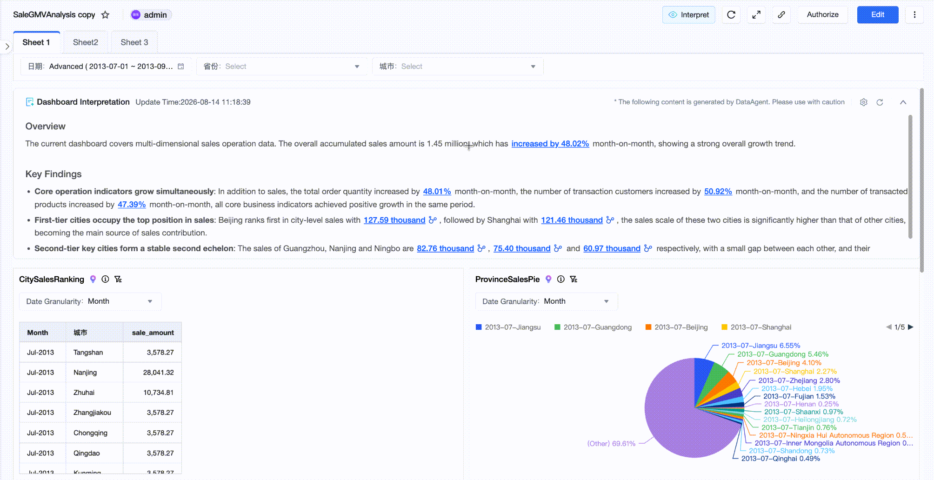Click the 2013-07-Zhejiang 2.80% pie label
Screen dimensions: 934x480
[x=799, y=380]
